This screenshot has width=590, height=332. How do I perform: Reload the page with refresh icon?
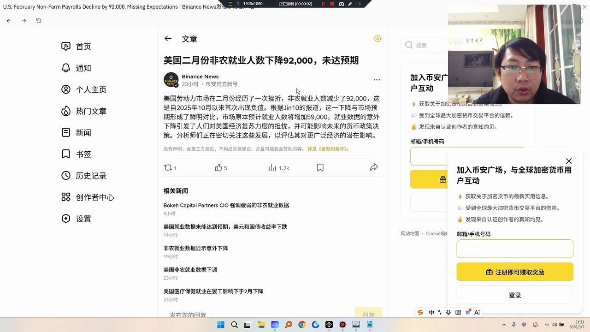[x=39, y=21]
